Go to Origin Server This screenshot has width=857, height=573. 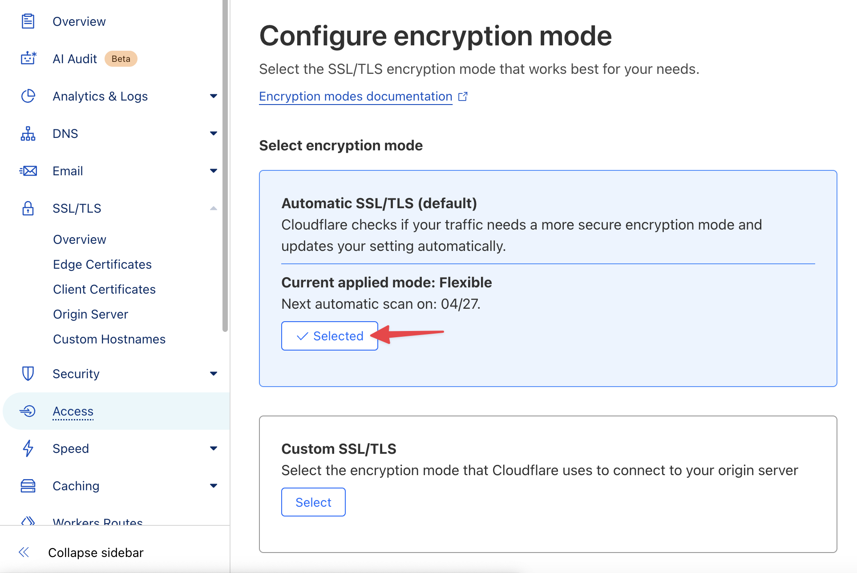[x=91, y=314]
